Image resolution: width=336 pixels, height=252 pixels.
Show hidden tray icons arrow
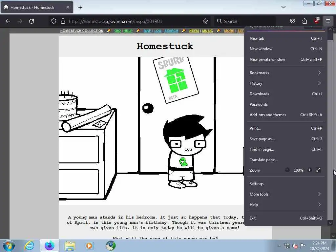coord(279,246)
